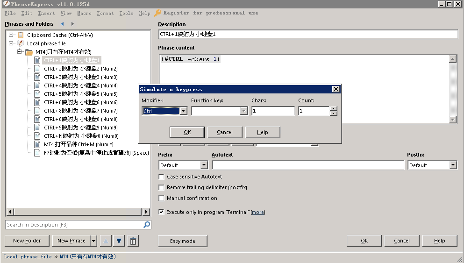The image size is (464, 263).
Task: Click phrase icon for CTRL+2 (Num2)
Action: pyautogui.click(x=37, y=69)
